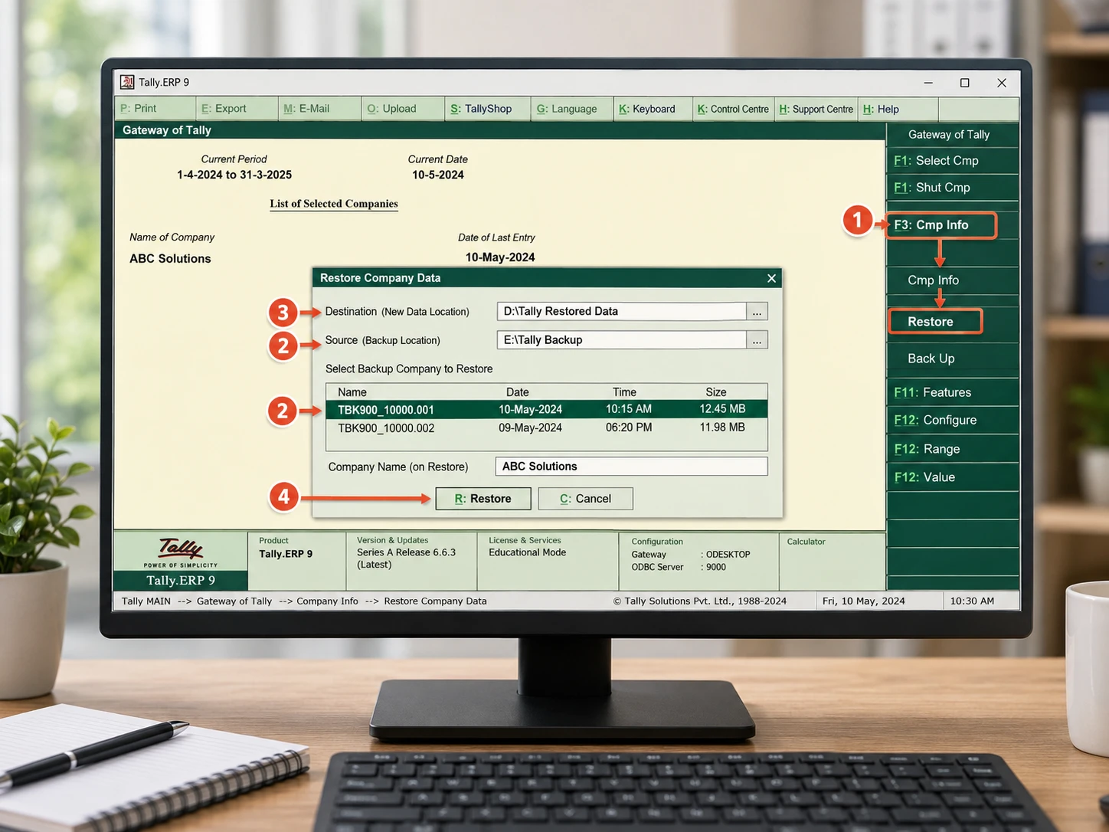The height and width of the screenshot is (832, 1109).
Task: Click the C: Cancel button in dialog
Action: click(x=585, y=499)
